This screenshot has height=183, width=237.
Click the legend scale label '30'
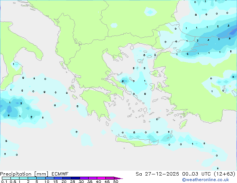coord(81,182)
